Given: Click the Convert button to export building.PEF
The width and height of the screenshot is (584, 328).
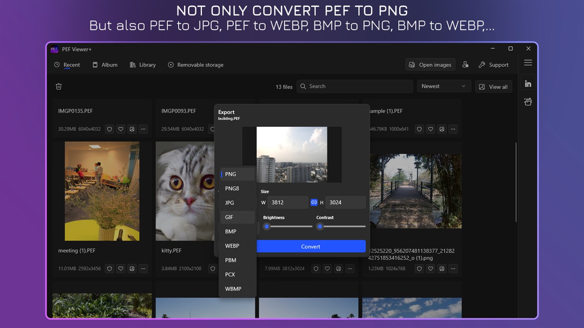Looking at the screenshot, I should point(311,246).
